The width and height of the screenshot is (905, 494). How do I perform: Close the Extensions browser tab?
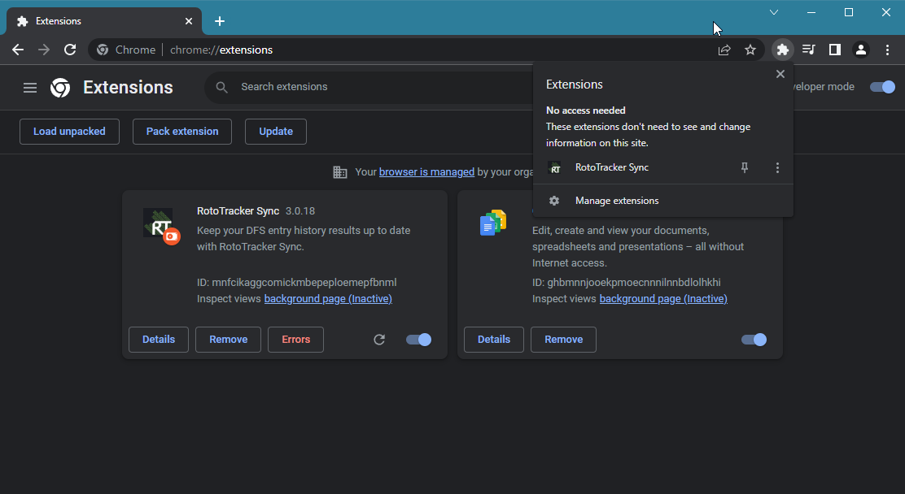tap(189, 21)
